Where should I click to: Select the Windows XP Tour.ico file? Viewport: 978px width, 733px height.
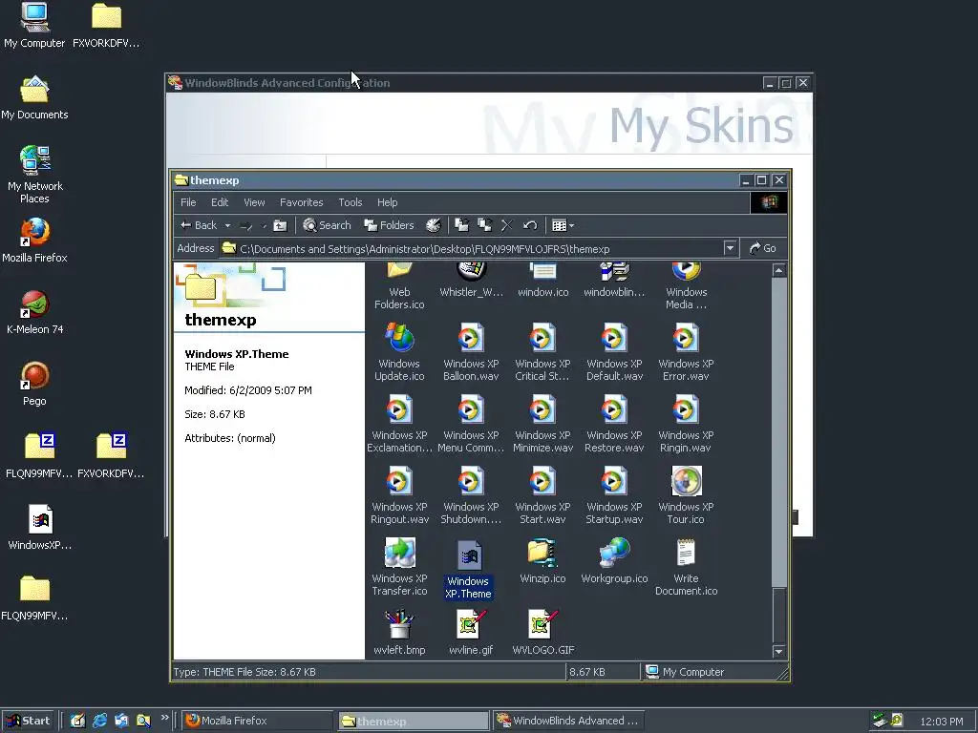click(686, 495)
